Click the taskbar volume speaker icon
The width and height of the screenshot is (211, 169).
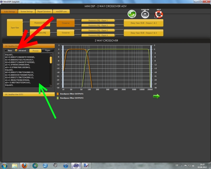(x=194, y=166)
